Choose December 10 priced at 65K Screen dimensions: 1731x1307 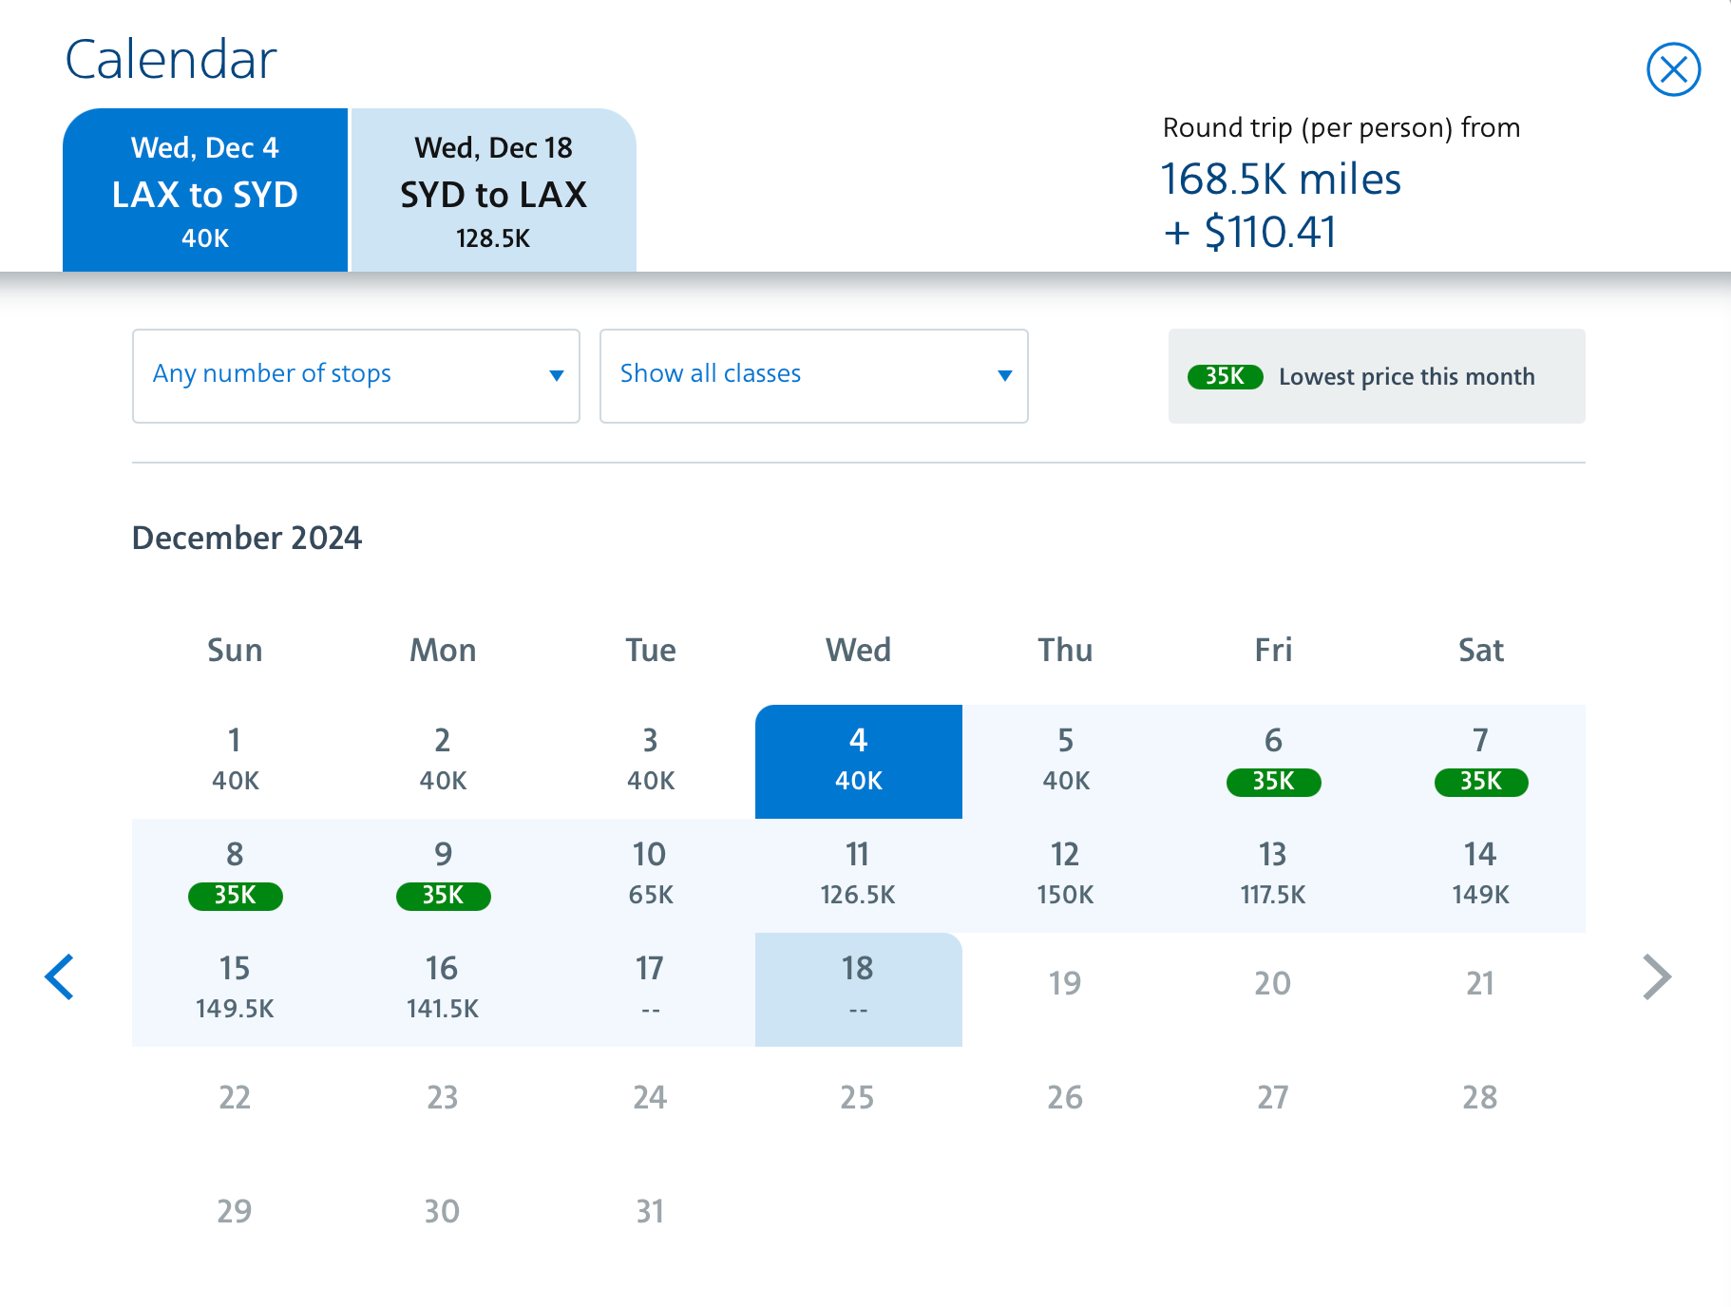651,875
